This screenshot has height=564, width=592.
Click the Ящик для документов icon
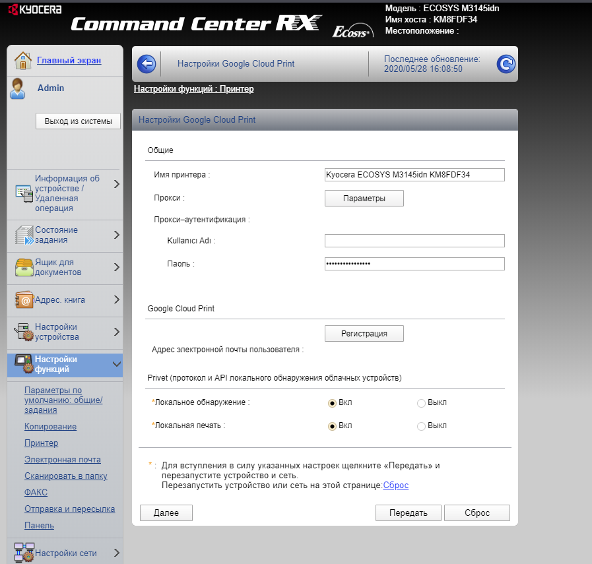24,268
